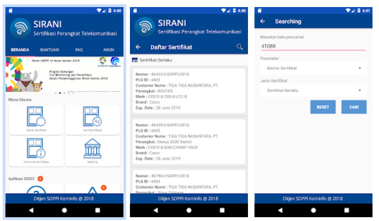Viewport: 379px width, 221px height.
Task: Select the BERANDA tab
Action: point(19,49)
